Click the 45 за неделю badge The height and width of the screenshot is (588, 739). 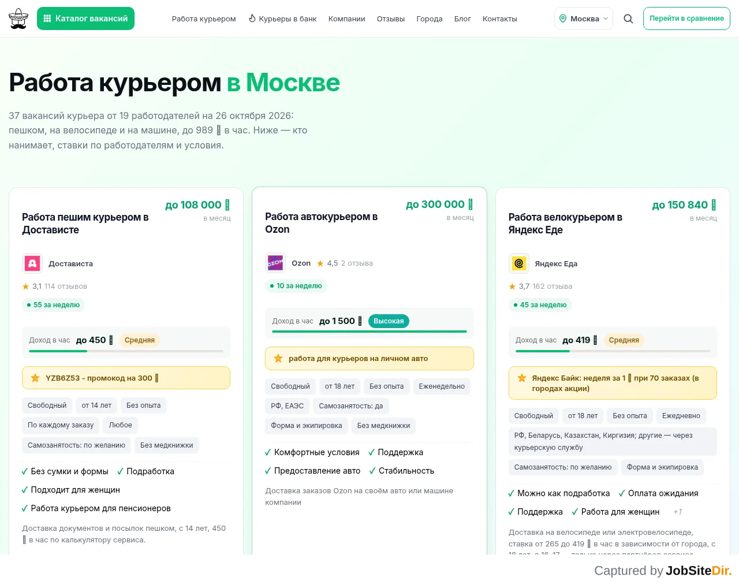click(x=540, y=305)
